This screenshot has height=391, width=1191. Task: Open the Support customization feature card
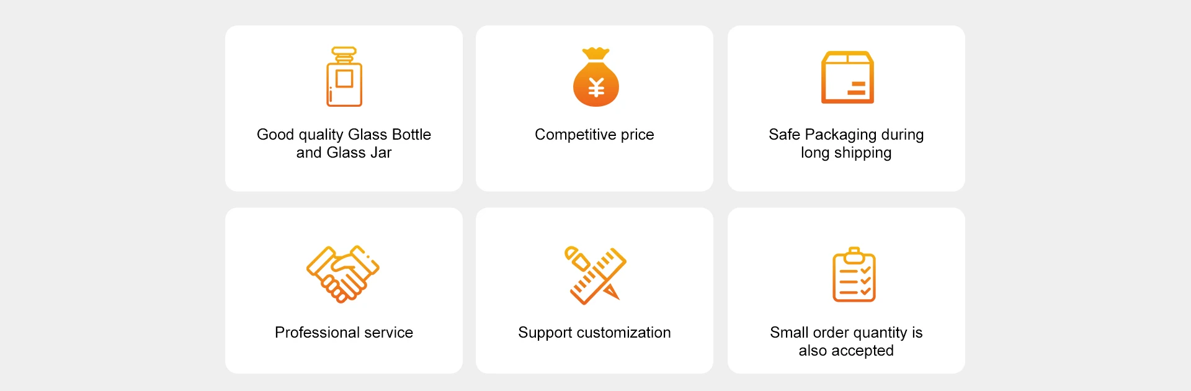point(594,290)
